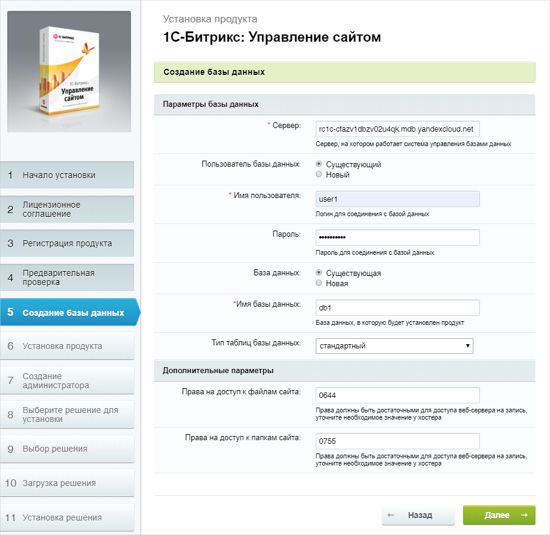This screenshot has height=535, width=550.
Task: Choose the new database radio option
Action: tap(319, 283)
